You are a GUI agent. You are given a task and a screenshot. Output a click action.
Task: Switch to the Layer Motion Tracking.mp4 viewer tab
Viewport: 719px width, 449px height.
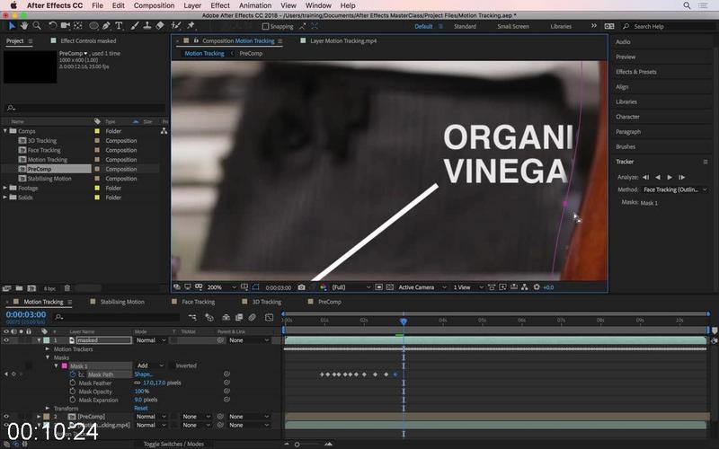[x=343, y=40]
